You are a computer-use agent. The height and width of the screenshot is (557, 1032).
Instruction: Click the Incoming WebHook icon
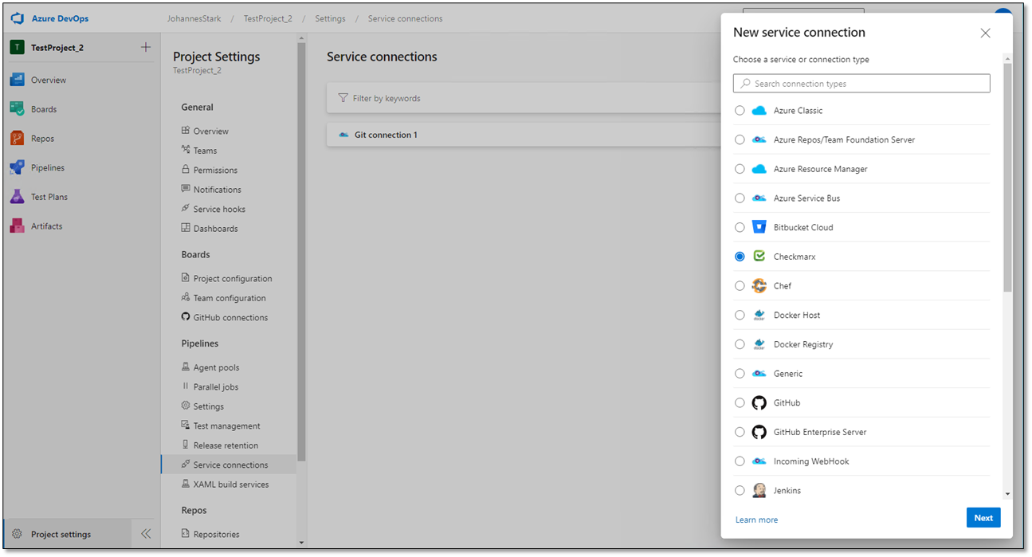click(x=759, y=461)
